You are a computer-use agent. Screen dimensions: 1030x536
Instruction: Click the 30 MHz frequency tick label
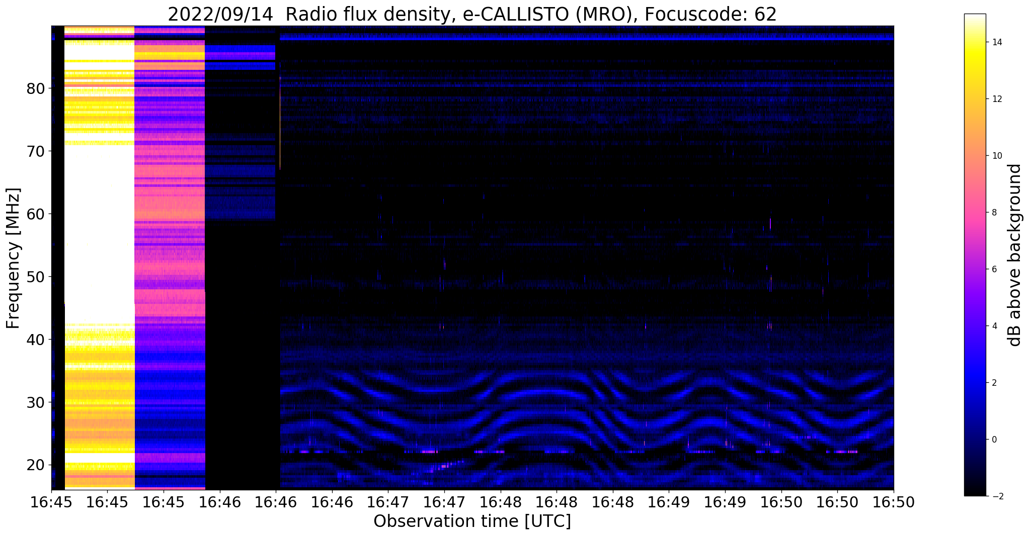(36, 402)
